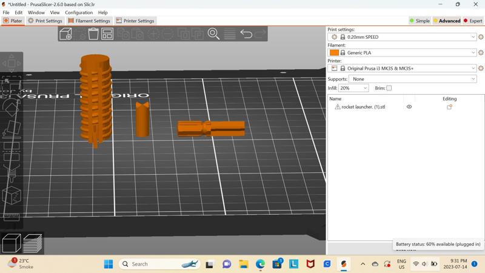Click the Redo arrow icon

261,34
